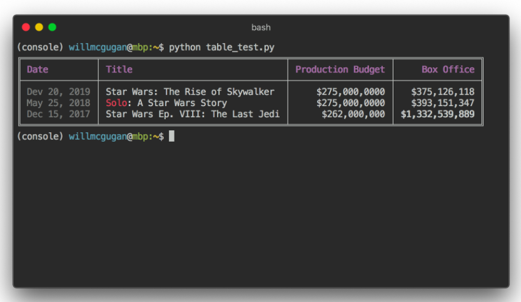The height and width of the screenshot is (302, 521).
Task: Click the bash window title
Action: [x=261, y=27]
